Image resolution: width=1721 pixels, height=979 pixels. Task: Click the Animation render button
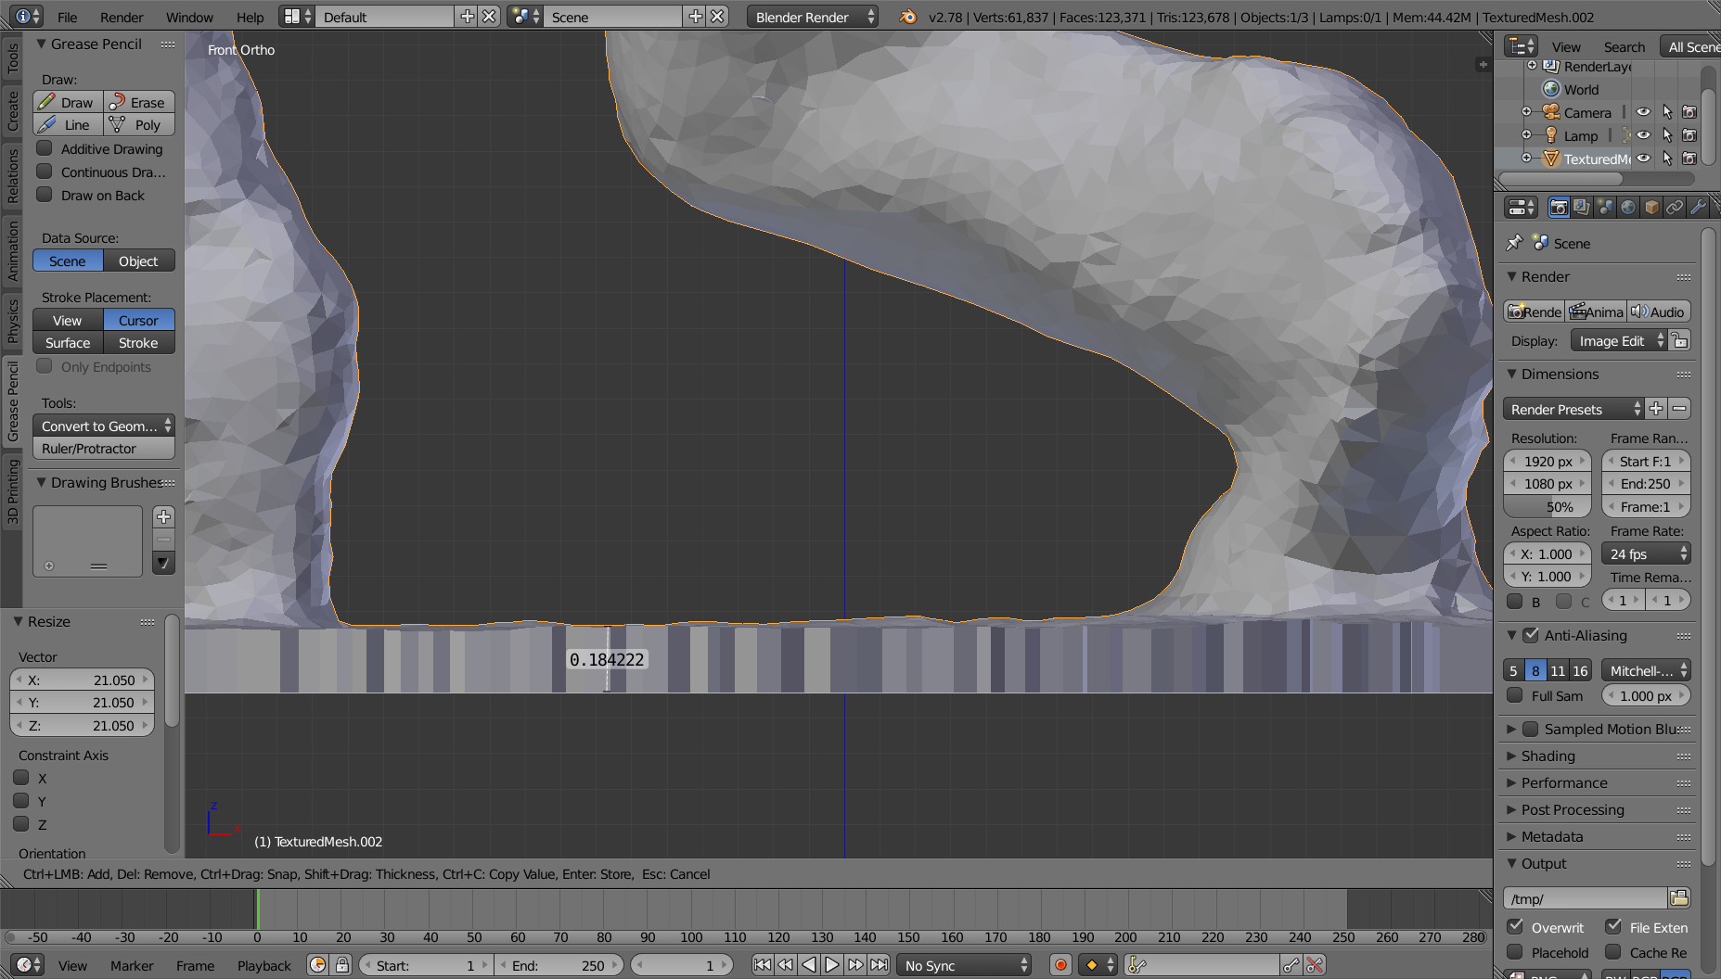pos(1597,311)
